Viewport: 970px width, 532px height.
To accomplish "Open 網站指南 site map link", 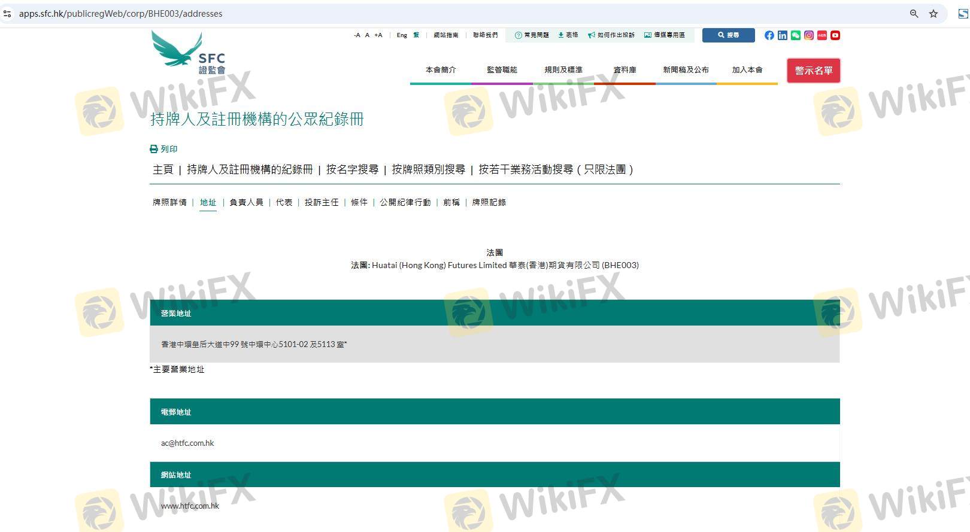I will pyautogui.click(x=446, y=35).
